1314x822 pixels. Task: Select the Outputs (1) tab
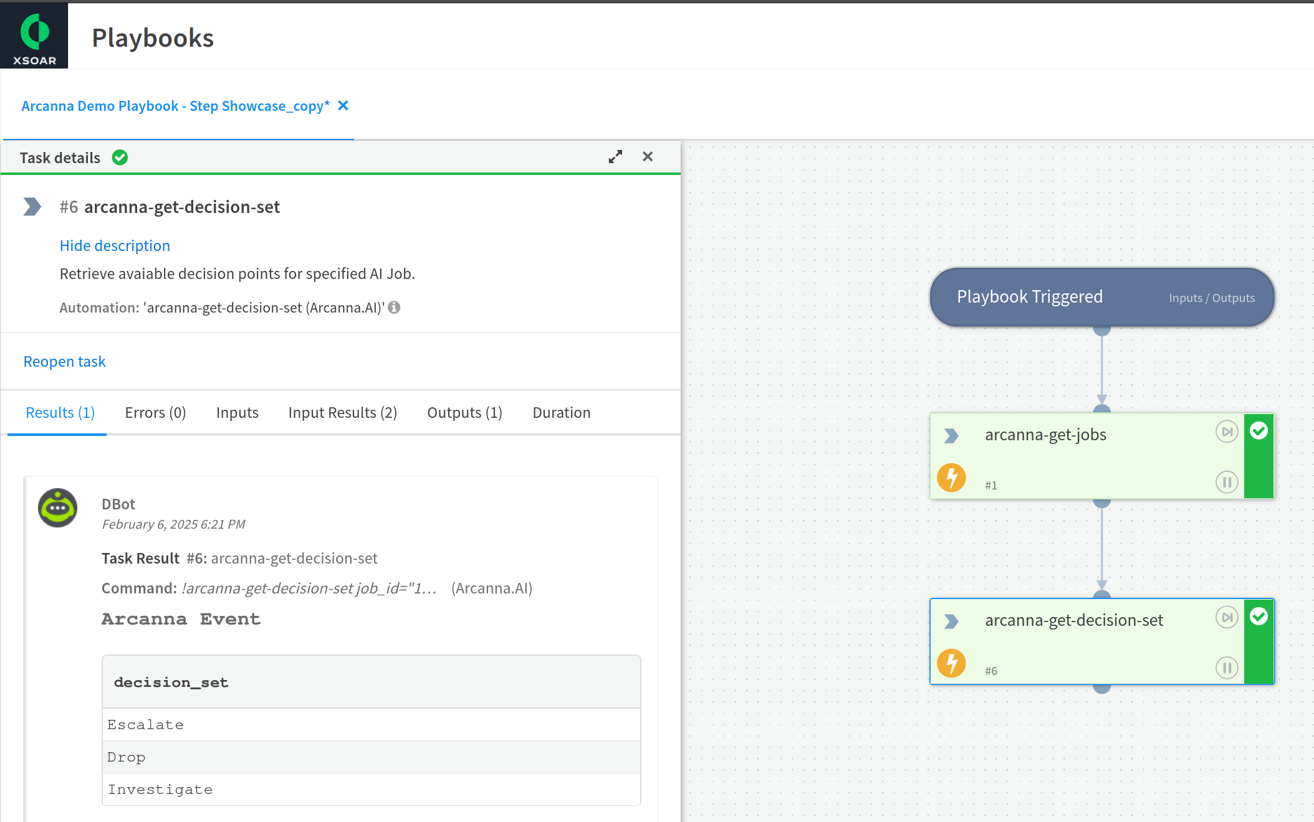pos(464,412)
